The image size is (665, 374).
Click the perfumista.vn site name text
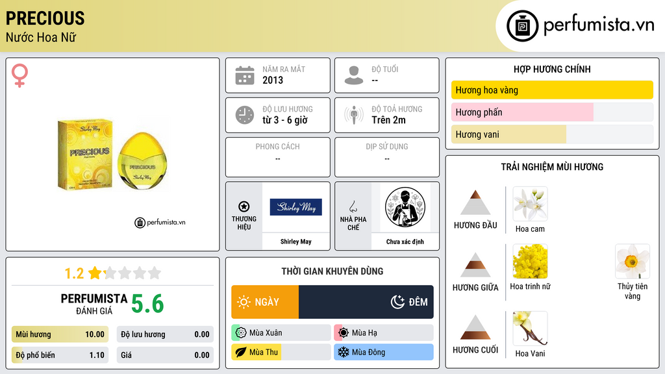(599, 25)
